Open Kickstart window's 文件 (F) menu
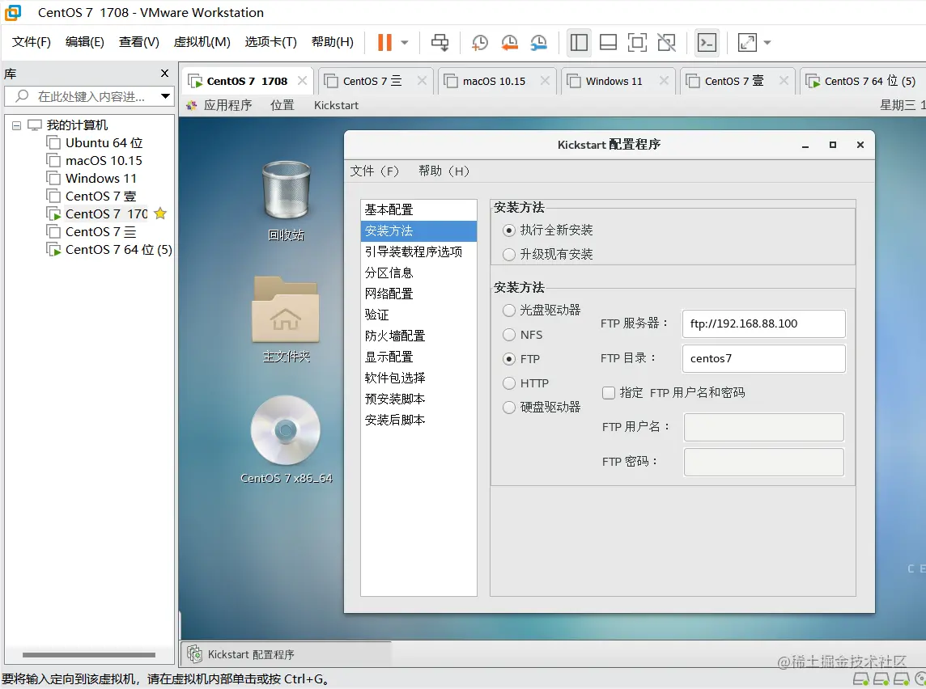Viewport: 926px width, 689px height. point(375,171)
